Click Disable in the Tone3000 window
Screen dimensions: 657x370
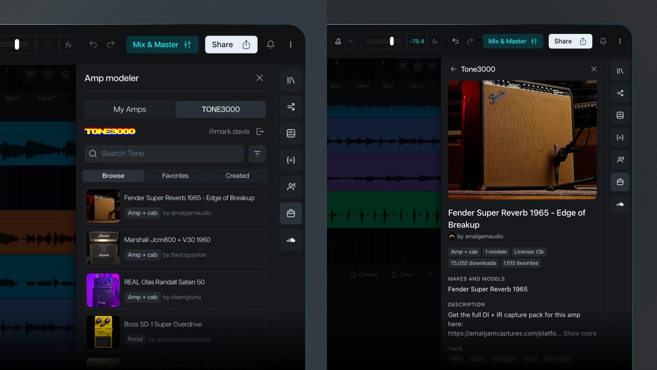pos(363,274)
